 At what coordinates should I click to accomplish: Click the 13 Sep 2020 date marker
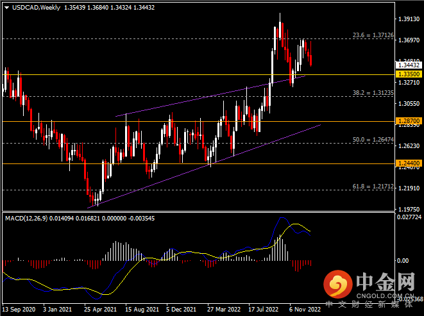coord(19,308)
